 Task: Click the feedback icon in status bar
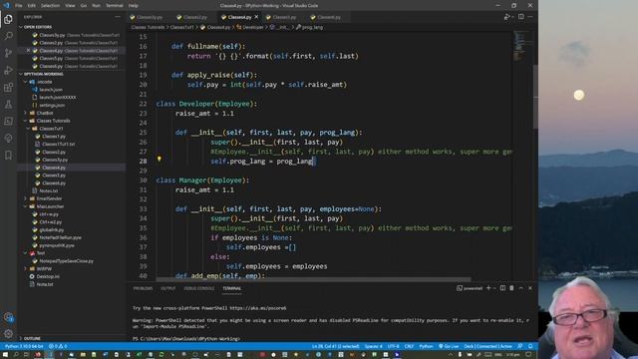point(520,346)
